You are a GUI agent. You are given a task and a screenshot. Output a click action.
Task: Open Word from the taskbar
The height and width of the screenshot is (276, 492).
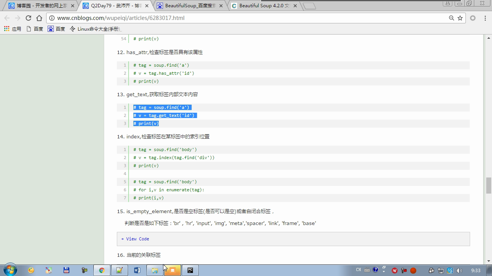coord(137,270)
